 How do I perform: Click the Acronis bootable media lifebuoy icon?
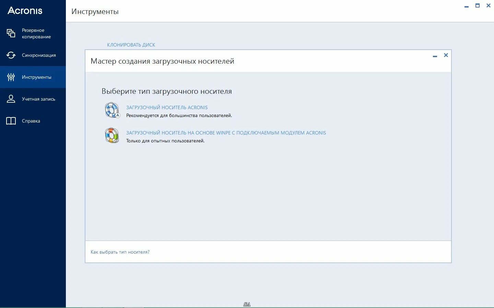pos(112,110)
